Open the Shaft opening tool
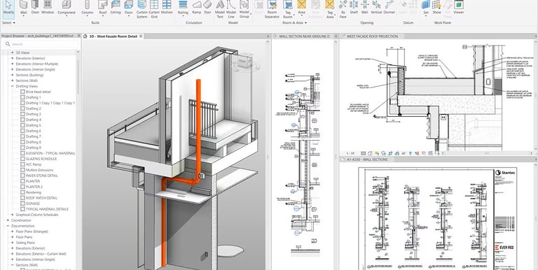Viewport: 538px width, 270px height. 353,8
